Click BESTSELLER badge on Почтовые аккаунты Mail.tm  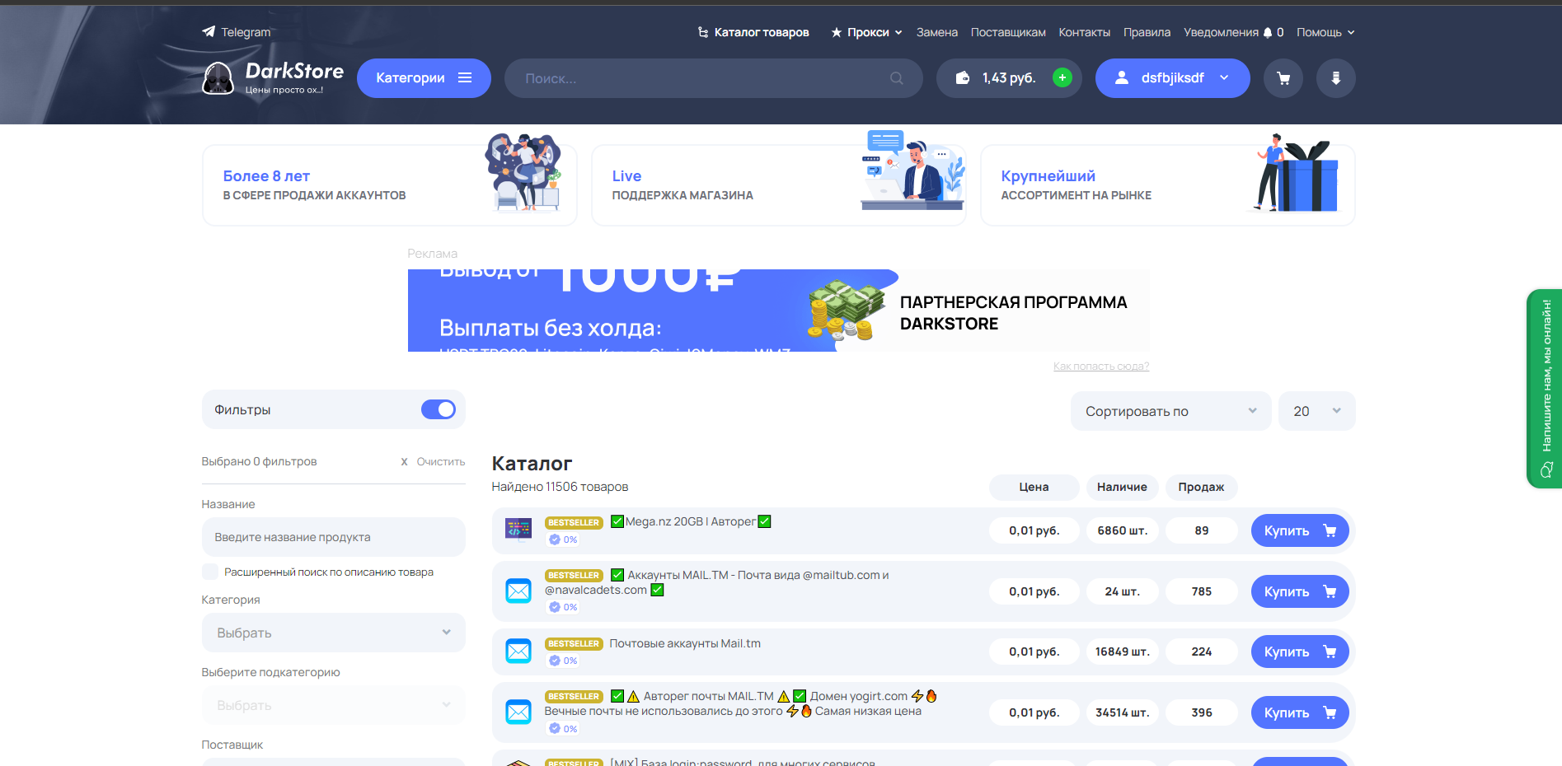coord(574,644)
